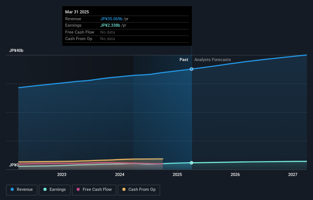Click the pink Free Cash Flow legend dot

(x=78, y=189)
